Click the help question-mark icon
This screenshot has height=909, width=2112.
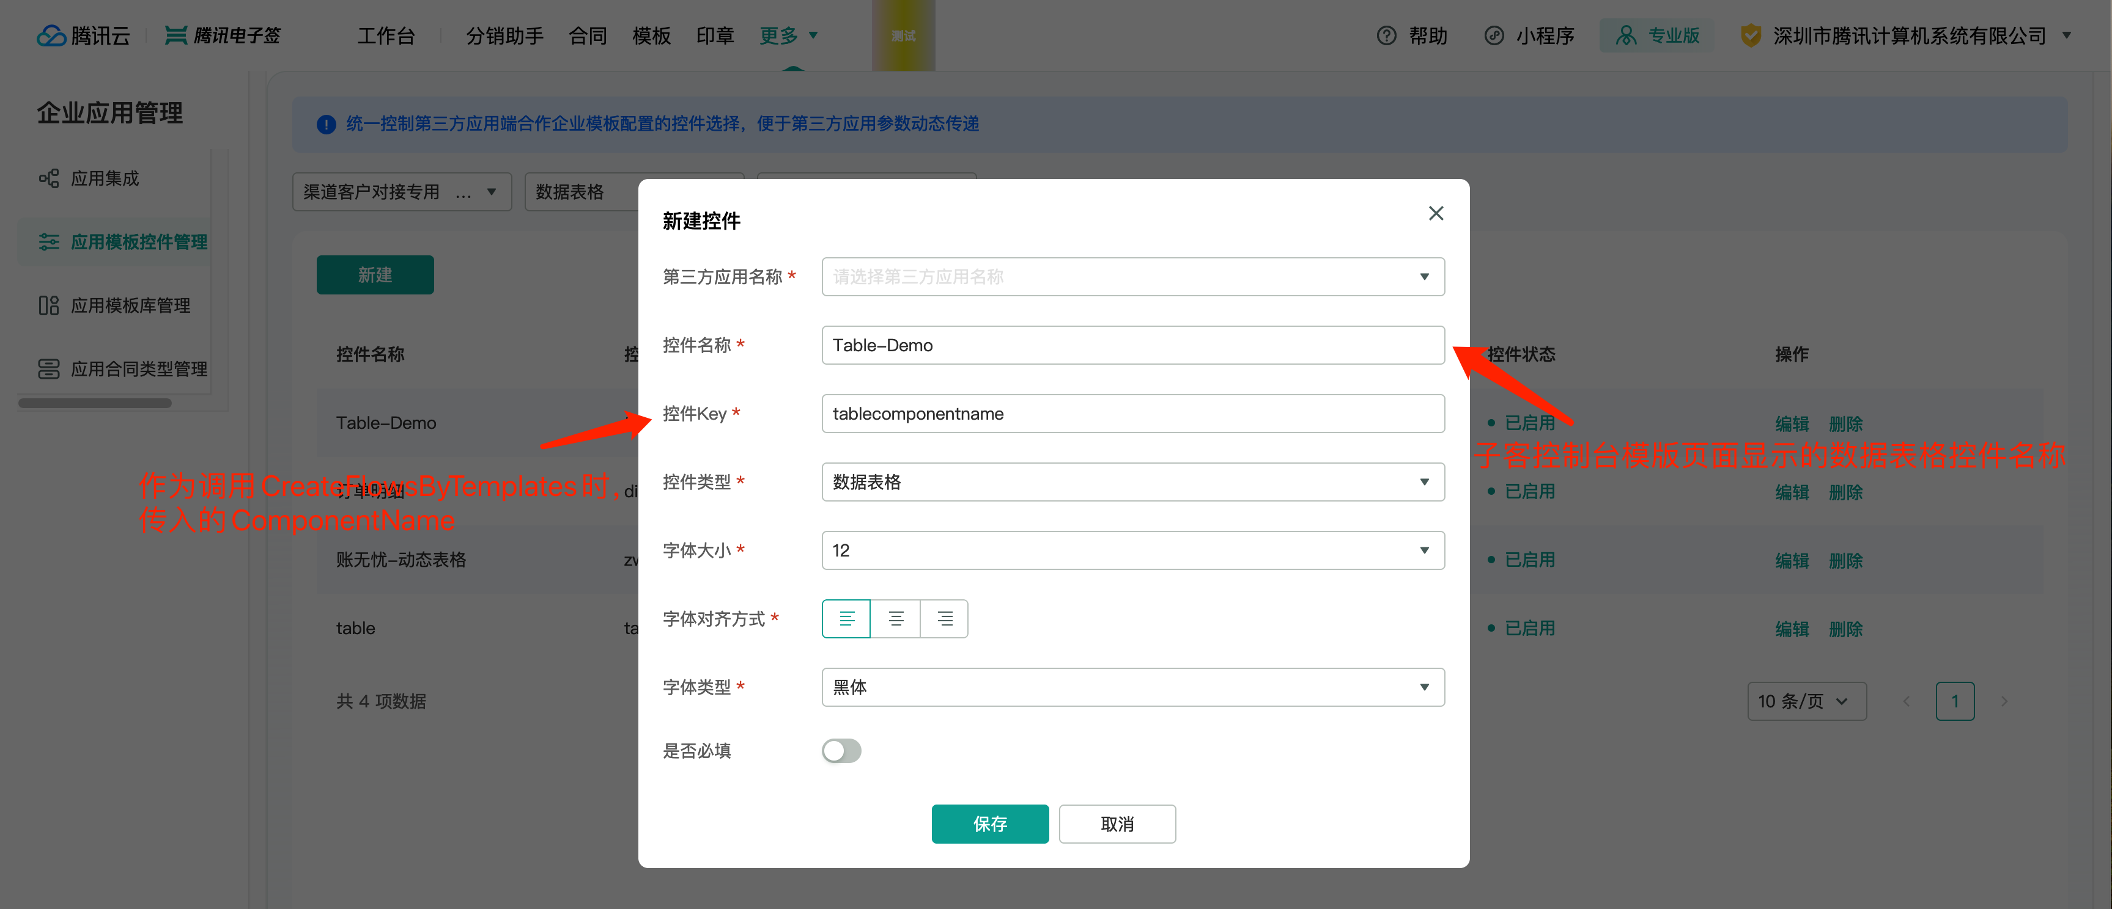coord(1386,36)
